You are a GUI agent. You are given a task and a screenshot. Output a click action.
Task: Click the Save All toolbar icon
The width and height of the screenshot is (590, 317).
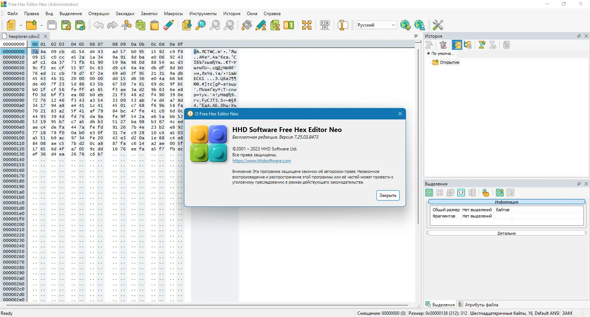click(80, 25)
